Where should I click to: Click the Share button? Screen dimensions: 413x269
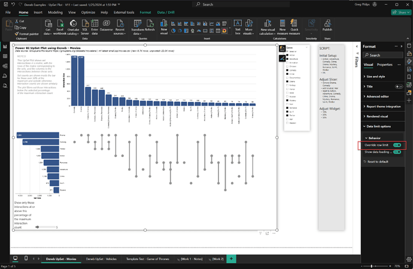(400, 13)
